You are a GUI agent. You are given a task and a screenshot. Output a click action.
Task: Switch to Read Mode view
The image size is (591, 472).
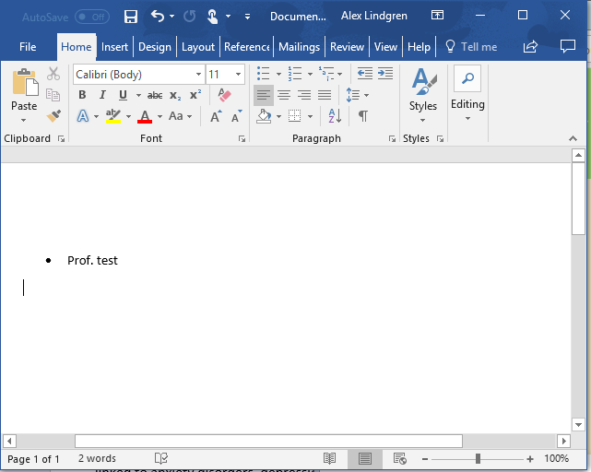(x=329, y=458)
